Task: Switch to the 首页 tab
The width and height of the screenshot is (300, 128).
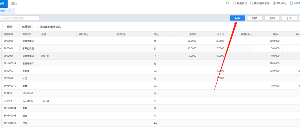Action: point(3,3)
